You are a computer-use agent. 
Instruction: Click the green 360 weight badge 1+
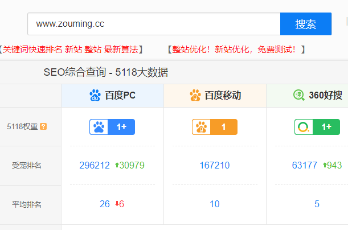(x=317, y=127)
